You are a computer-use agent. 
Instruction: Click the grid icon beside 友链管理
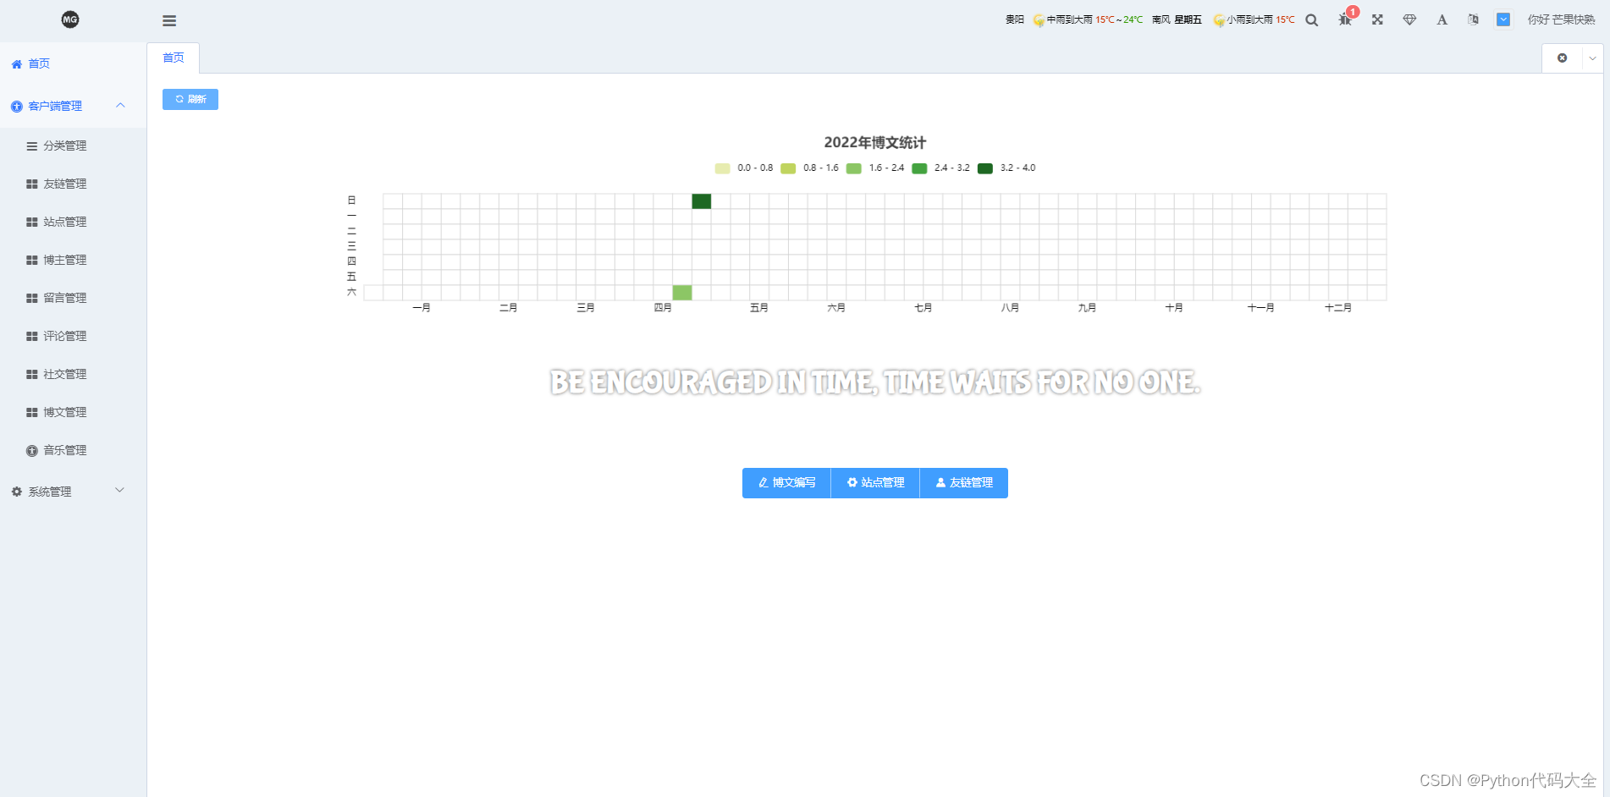pyautogui.click(x=32, y=184)
